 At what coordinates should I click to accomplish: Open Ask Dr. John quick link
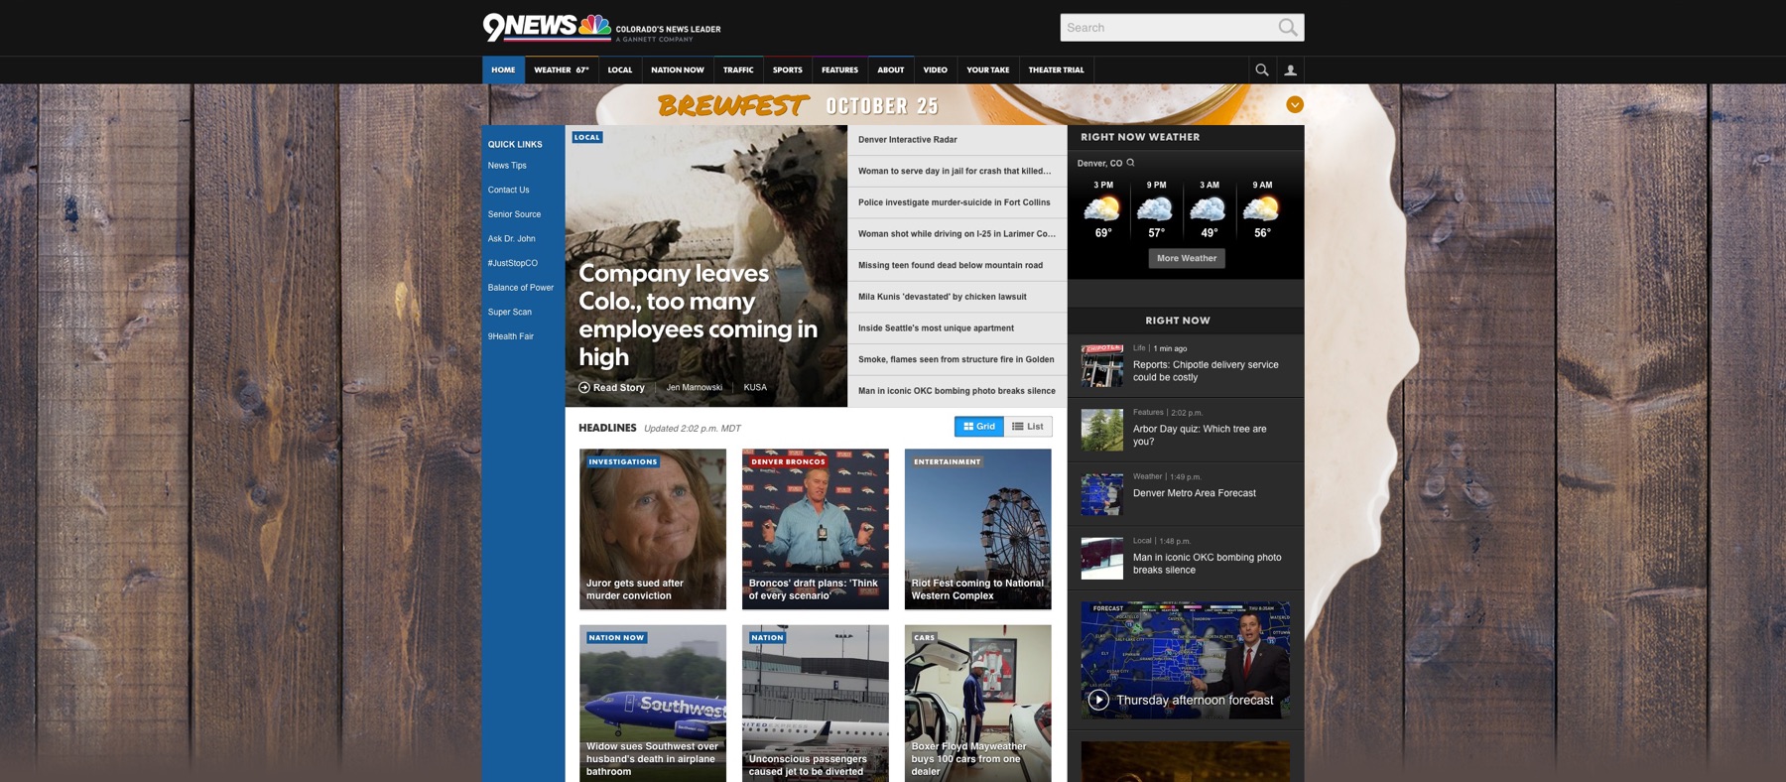click(512, 239)
